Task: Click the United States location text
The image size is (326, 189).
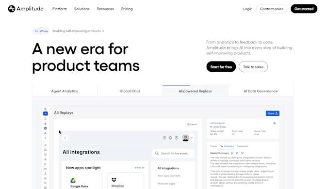Action: (220, 126)
